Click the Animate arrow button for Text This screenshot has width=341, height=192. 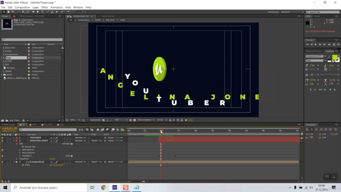[x=72, y=144]
